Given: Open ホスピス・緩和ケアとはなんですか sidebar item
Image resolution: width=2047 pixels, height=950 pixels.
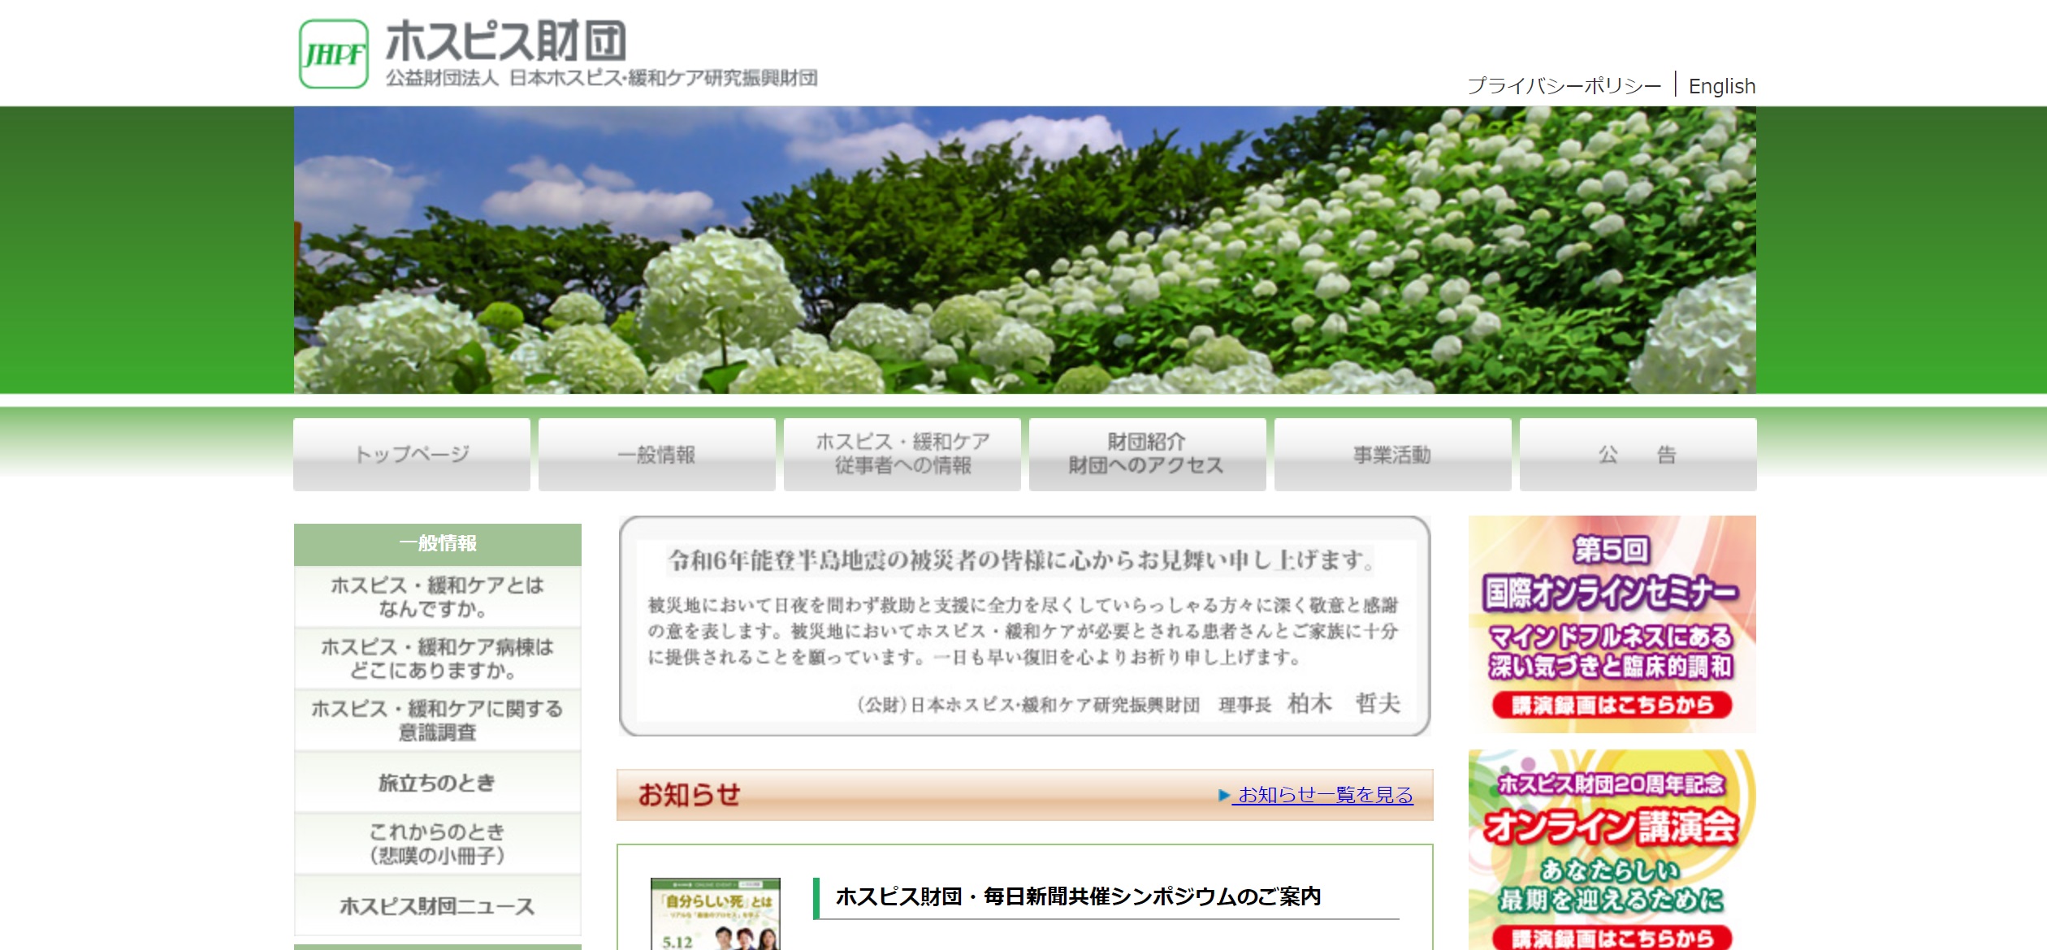Looking at the screenshot, I should [x=437, y=597].
